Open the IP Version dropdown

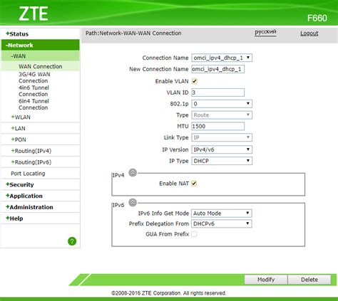222,149
